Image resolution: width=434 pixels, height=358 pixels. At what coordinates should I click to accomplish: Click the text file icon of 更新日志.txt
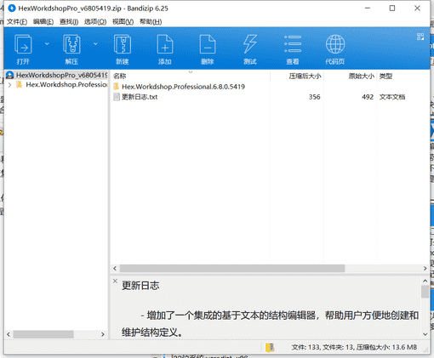click(117, 97)
